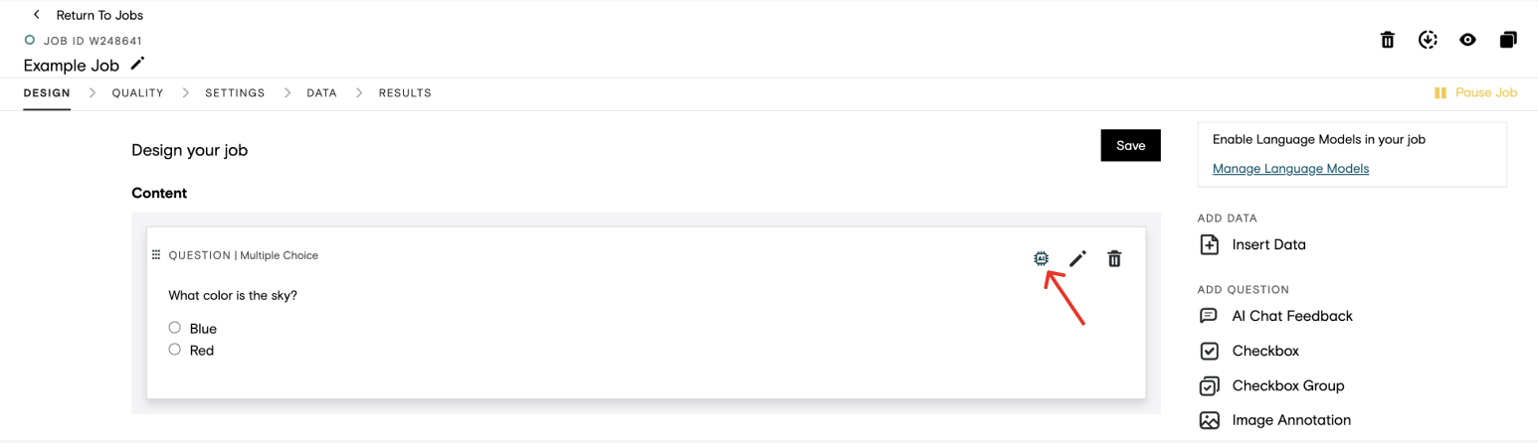Select the Red radio option
1538x443 pixels.
click(x=175, y=350)
